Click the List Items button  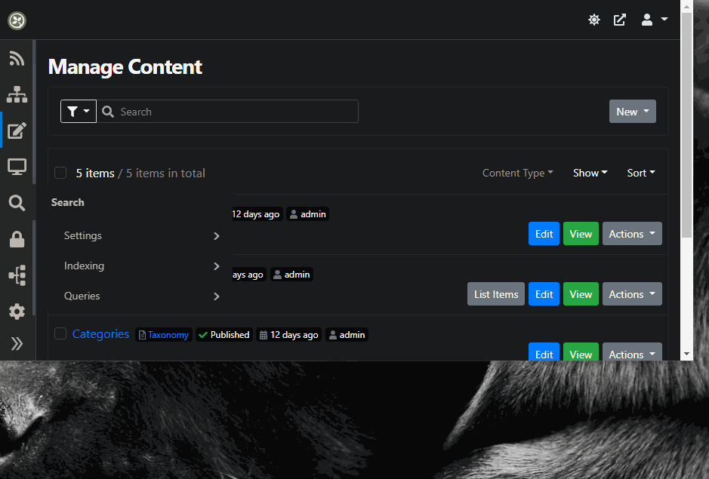[495, 293]
